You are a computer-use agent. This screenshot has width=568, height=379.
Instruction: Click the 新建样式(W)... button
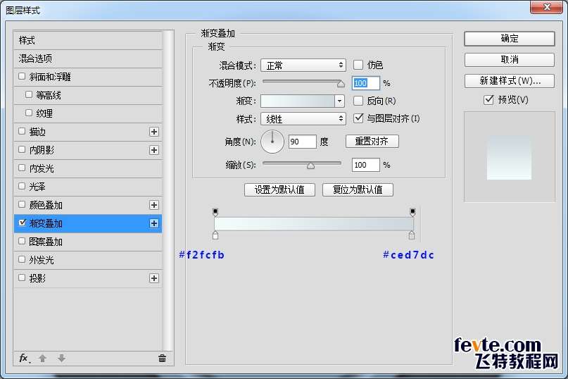click(510, 81)
